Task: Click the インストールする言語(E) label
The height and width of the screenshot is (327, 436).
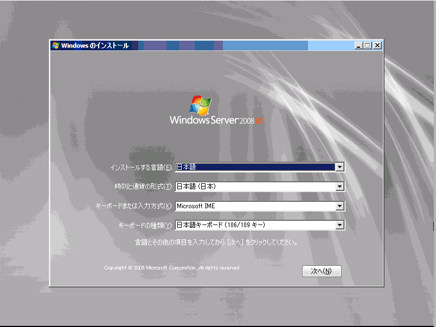Action: click(141, 168)
